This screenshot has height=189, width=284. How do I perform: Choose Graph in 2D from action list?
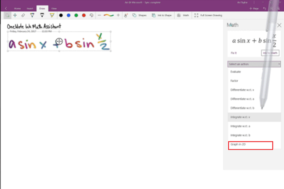[x=250, y=145]
